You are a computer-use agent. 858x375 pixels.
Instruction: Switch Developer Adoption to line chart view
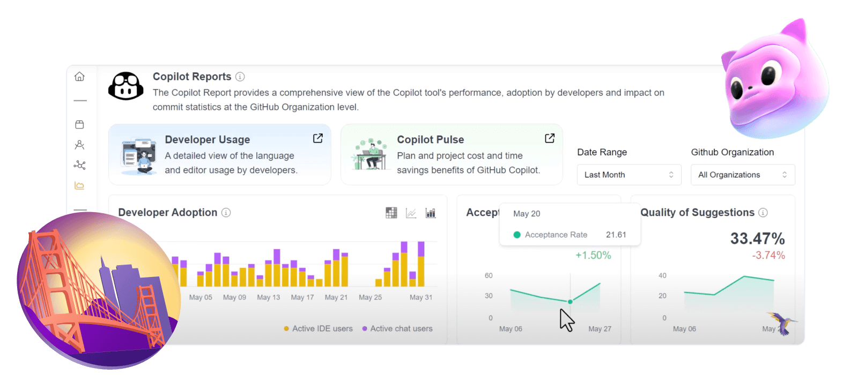click(411, 213)
